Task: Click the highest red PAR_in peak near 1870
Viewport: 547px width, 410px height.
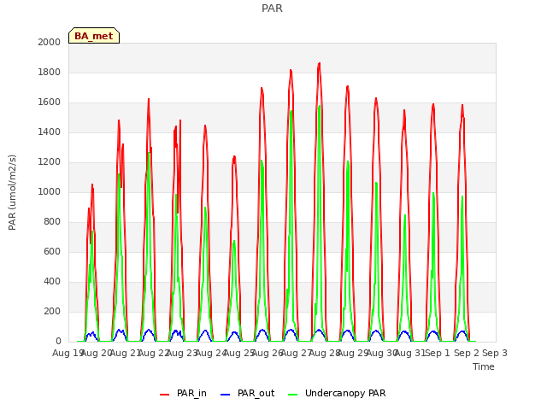Action: coord(319,64)
